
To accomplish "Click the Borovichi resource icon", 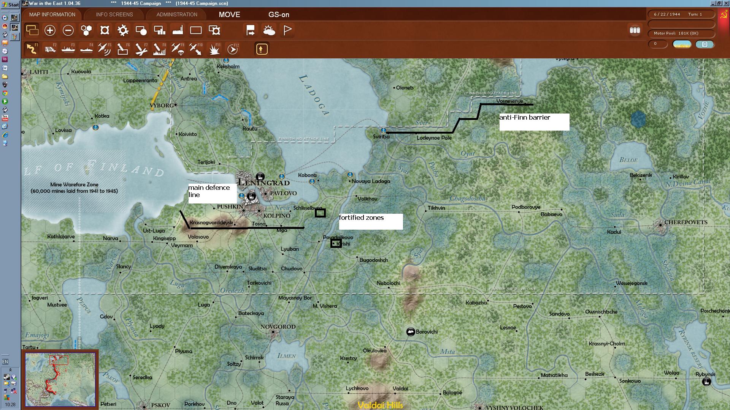I will tap(411, 332).
